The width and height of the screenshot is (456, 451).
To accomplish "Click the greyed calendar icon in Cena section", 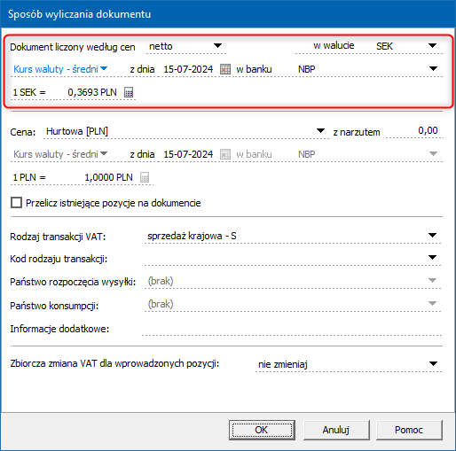I will (225, 154).
